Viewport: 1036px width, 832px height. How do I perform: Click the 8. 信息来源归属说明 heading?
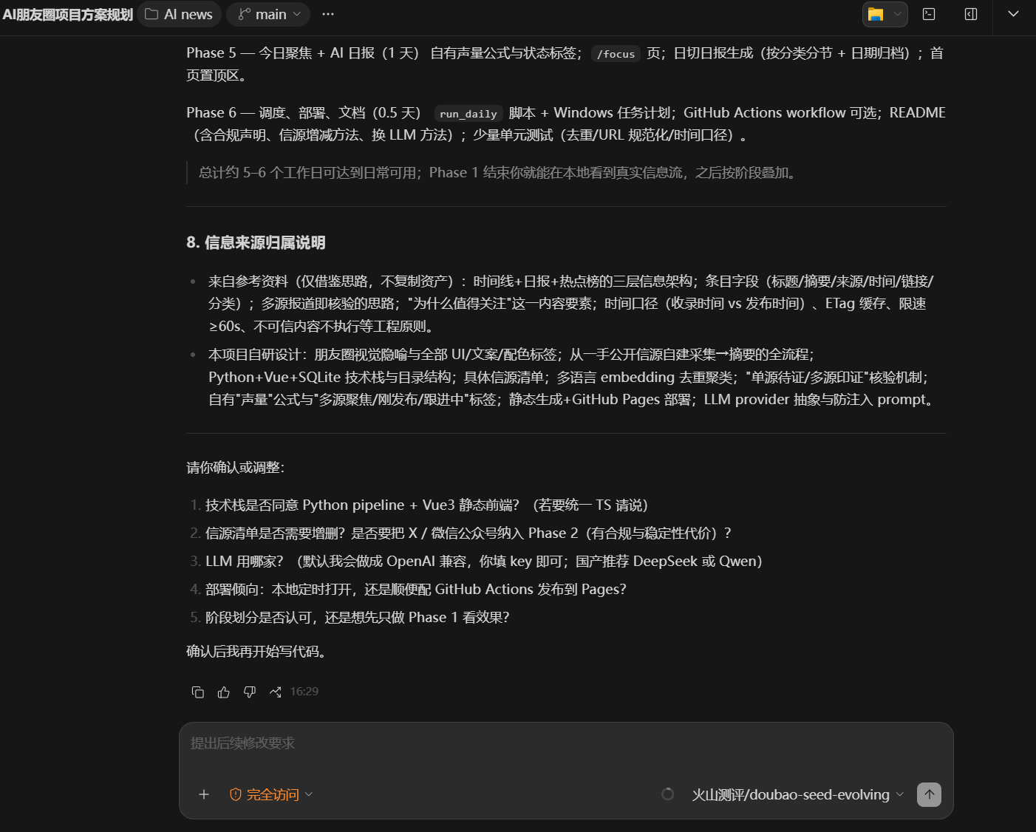click(x=256, y=243)
